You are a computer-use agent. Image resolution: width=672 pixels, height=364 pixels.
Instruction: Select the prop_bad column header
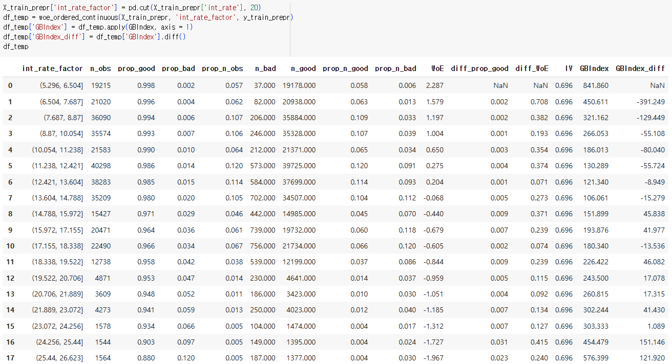[x=178, y=69]
